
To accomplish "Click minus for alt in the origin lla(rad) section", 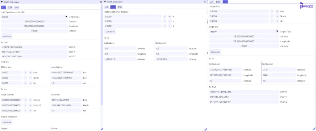I will (x=25, y=111).
